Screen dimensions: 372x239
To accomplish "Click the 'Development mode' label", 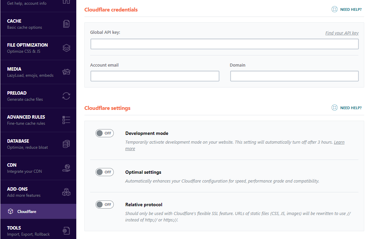I will click(147, 133).
